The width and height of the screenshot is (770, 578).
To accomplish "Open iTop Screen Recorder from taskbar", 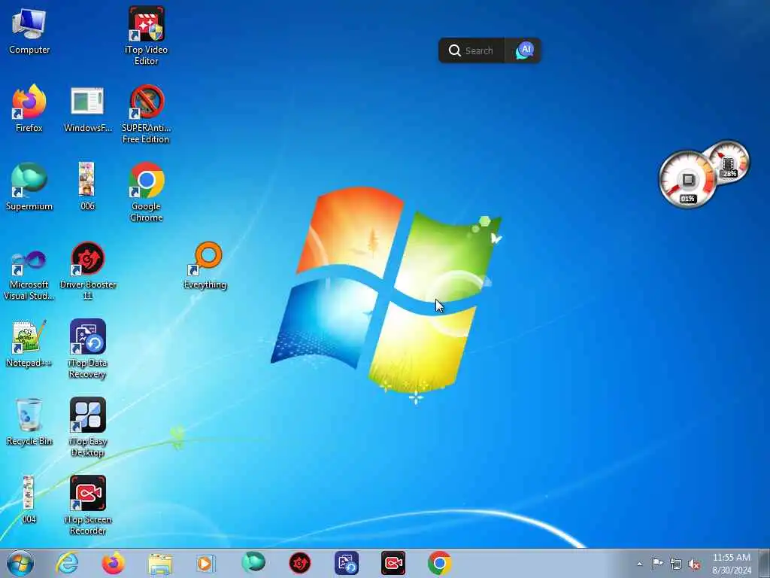I will [x=393, y=563].
